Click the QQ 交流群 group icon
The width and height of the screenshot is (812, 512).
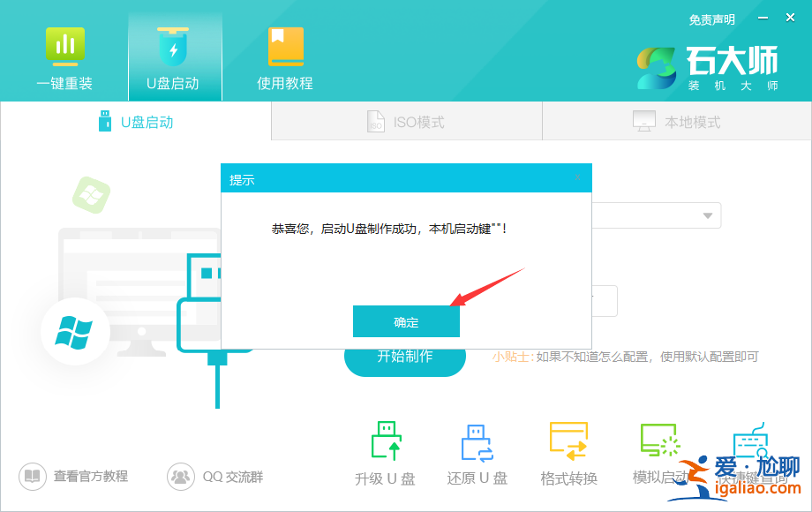coord(180,476)
